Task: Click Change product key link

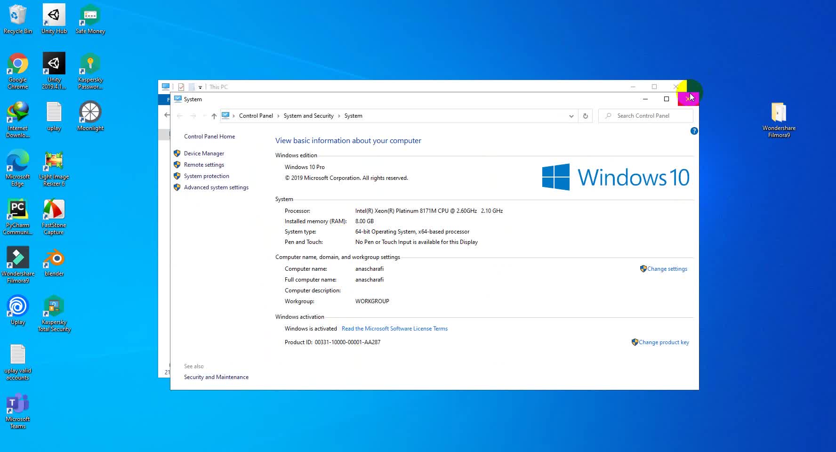Action: click(664, 342)
